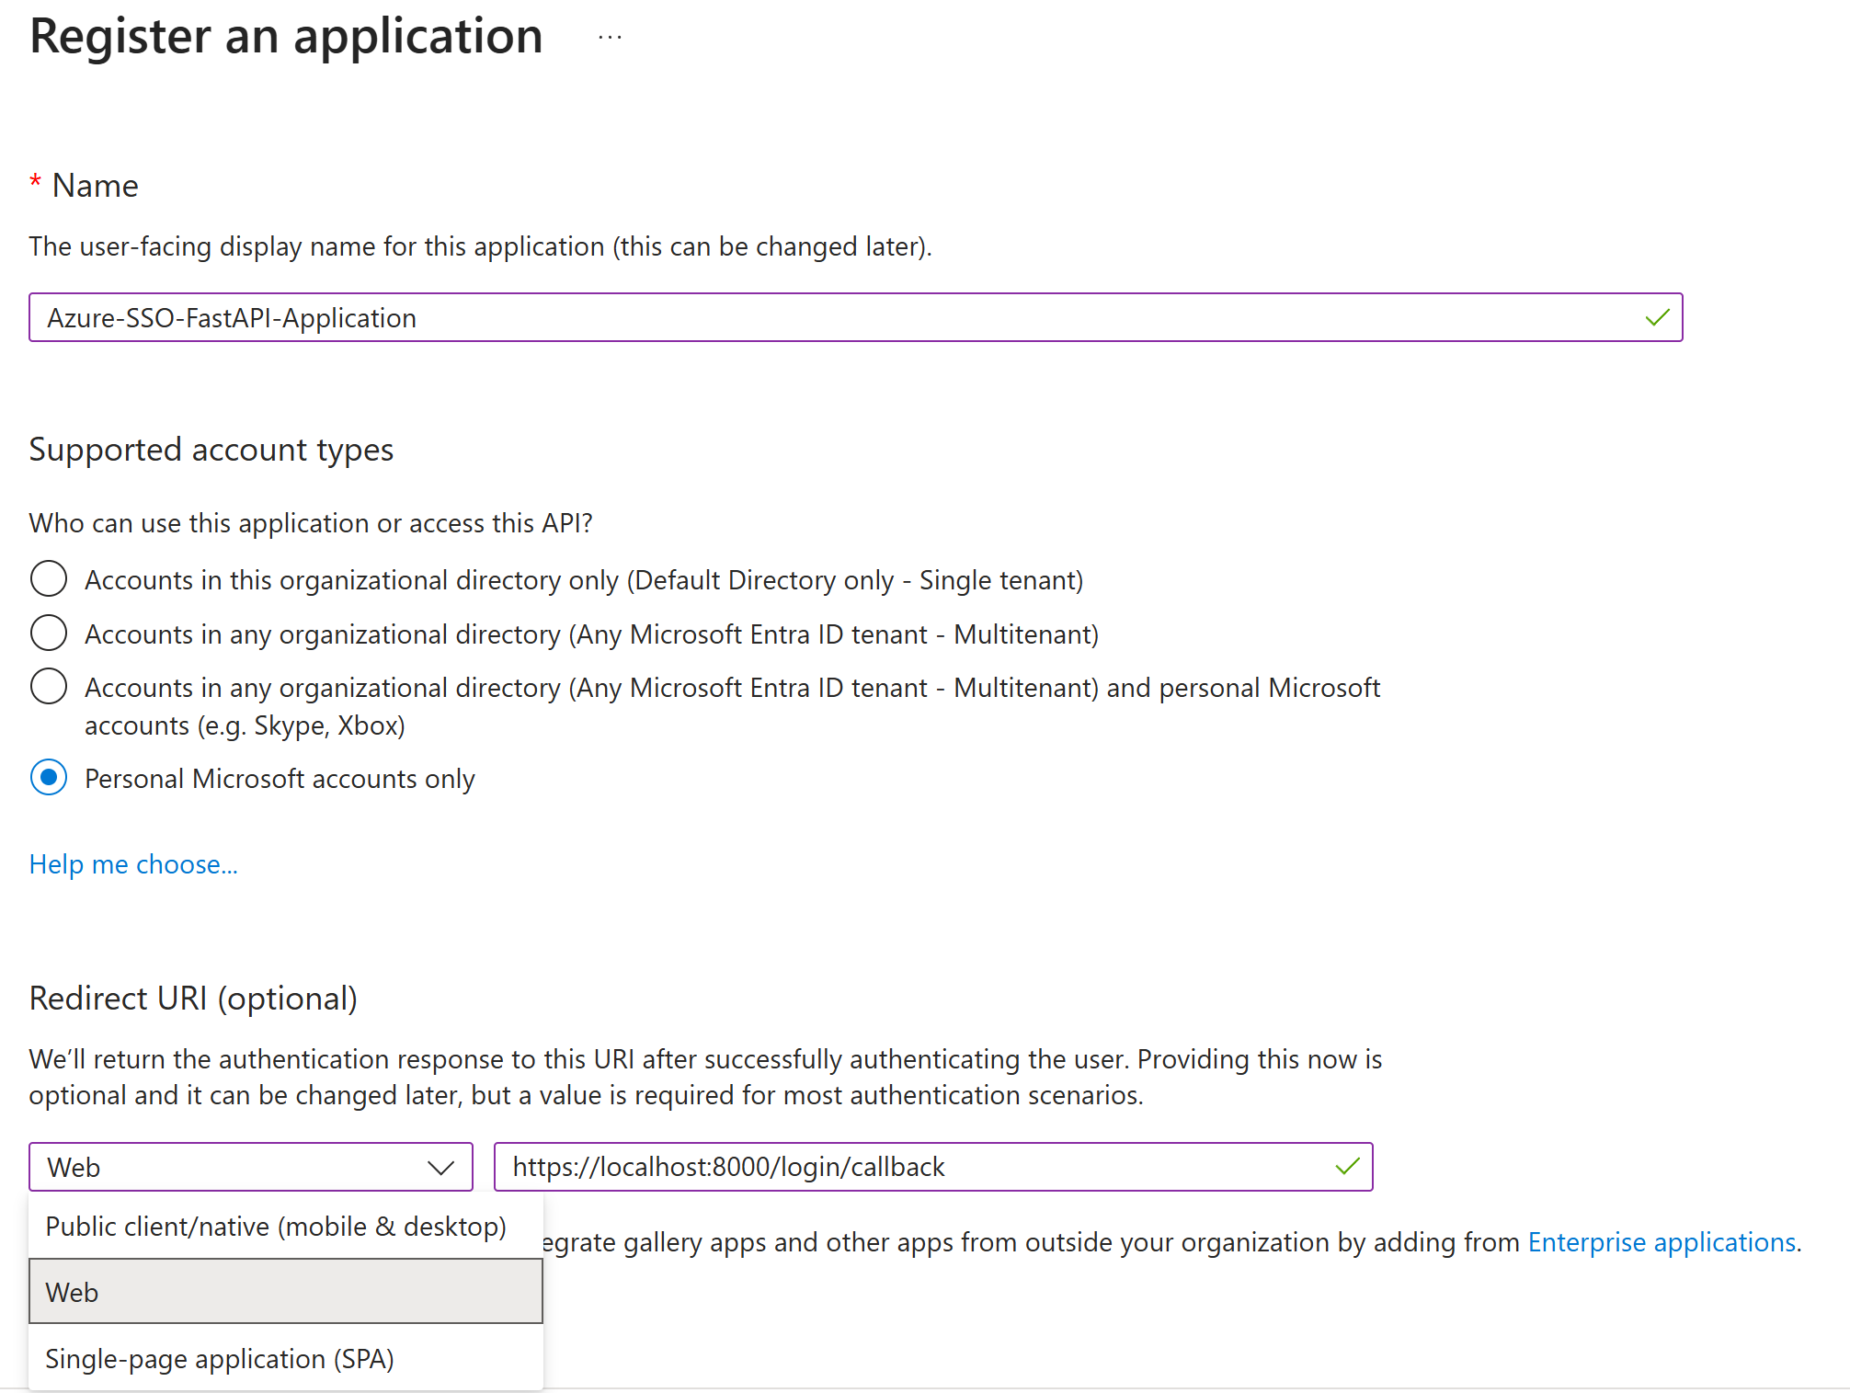
Task: Pick Web from the platform list
Action: (285, 1292)
